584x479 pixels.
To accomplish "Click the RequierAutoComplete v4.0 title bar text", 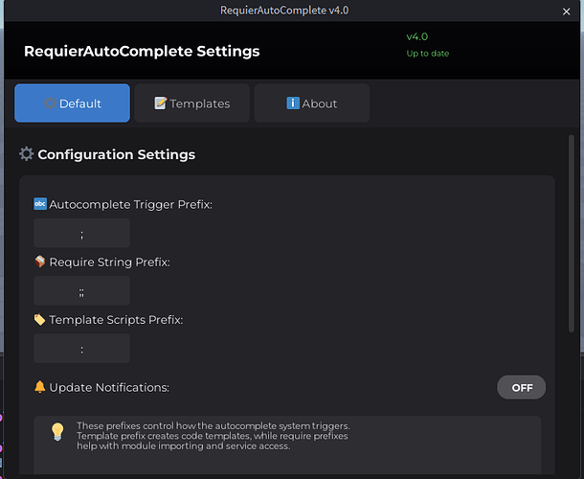I will point(284,11).
